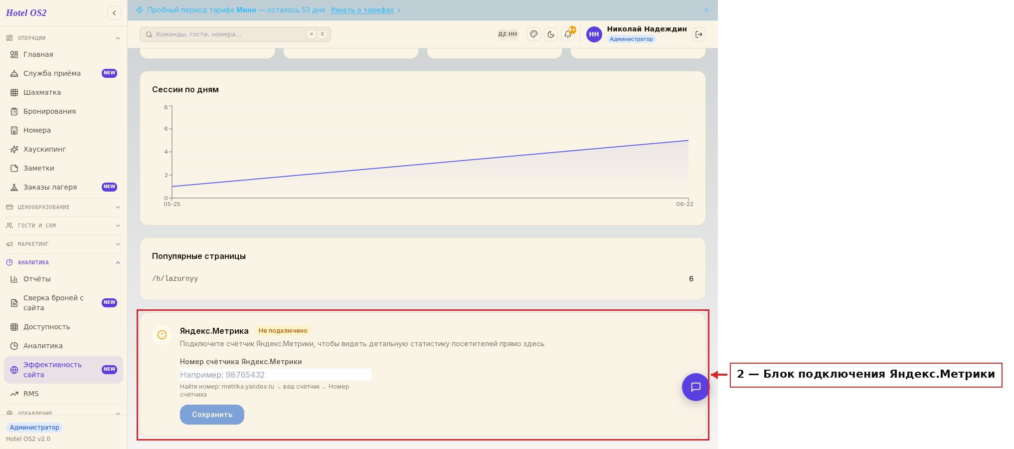The height and width of the screenshot is (449, 1014).
Task: Toggle dark mode moon icon
Action: [x=551, y=34]
